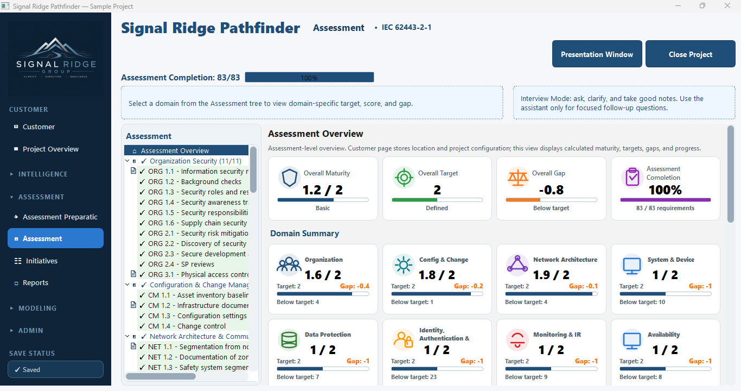This screenshot has width=741, height=391.
Task: Click the Interview Mode hint box
Action: click(x=624, y=103)
